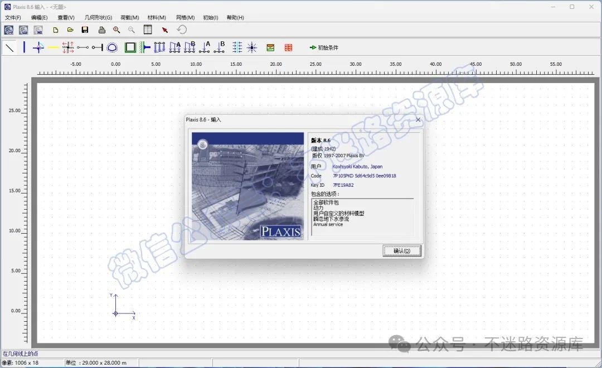Click the 确认(O) button in the dialog
Viewport: 602px width, 368px height.
402,251
